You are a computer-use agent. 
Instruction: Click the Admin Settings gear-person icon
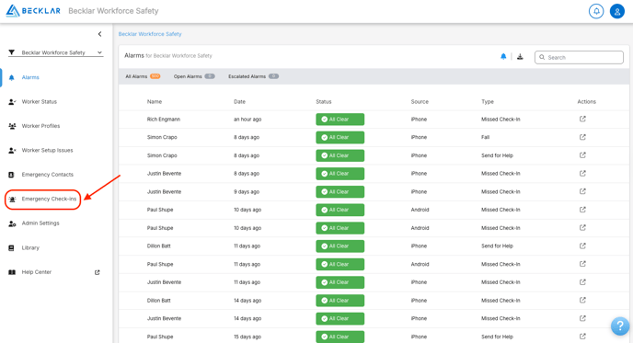point(12,223)
